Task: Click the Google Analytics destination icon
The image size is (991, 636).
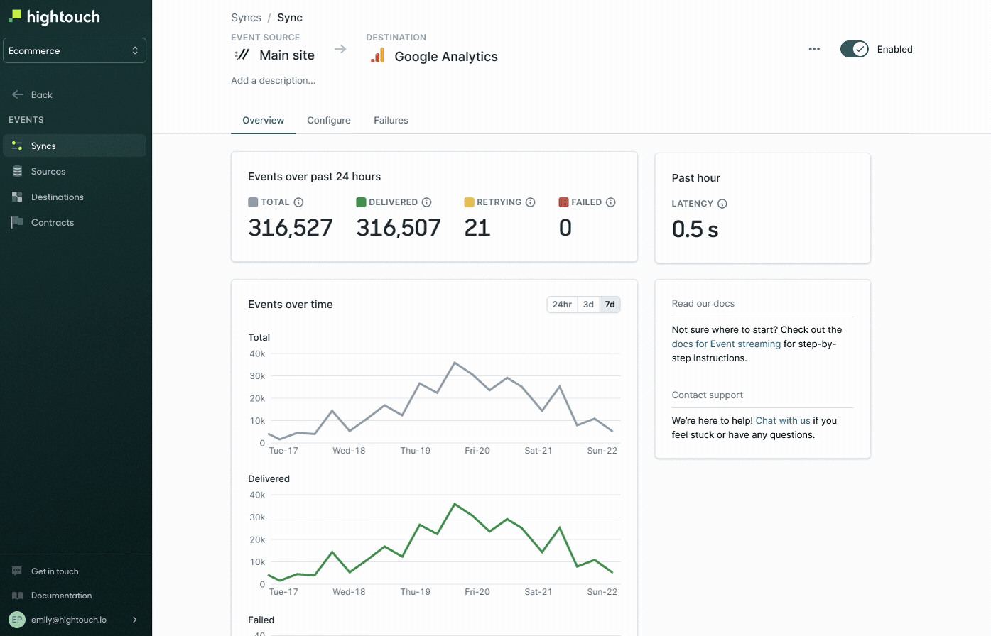Action: point(378,56)
